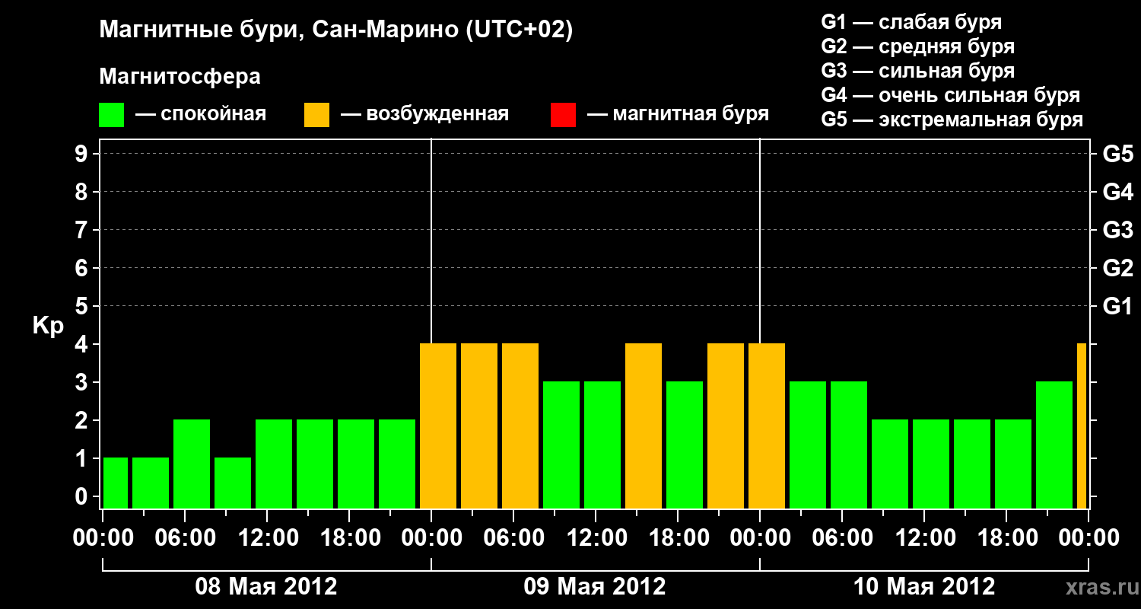Click the narrow green Kp 1 bar at 00:00 on 08 Мая
Image resolution: width=1141 pixels, height=609 pixels.
[x=116, y=483]
